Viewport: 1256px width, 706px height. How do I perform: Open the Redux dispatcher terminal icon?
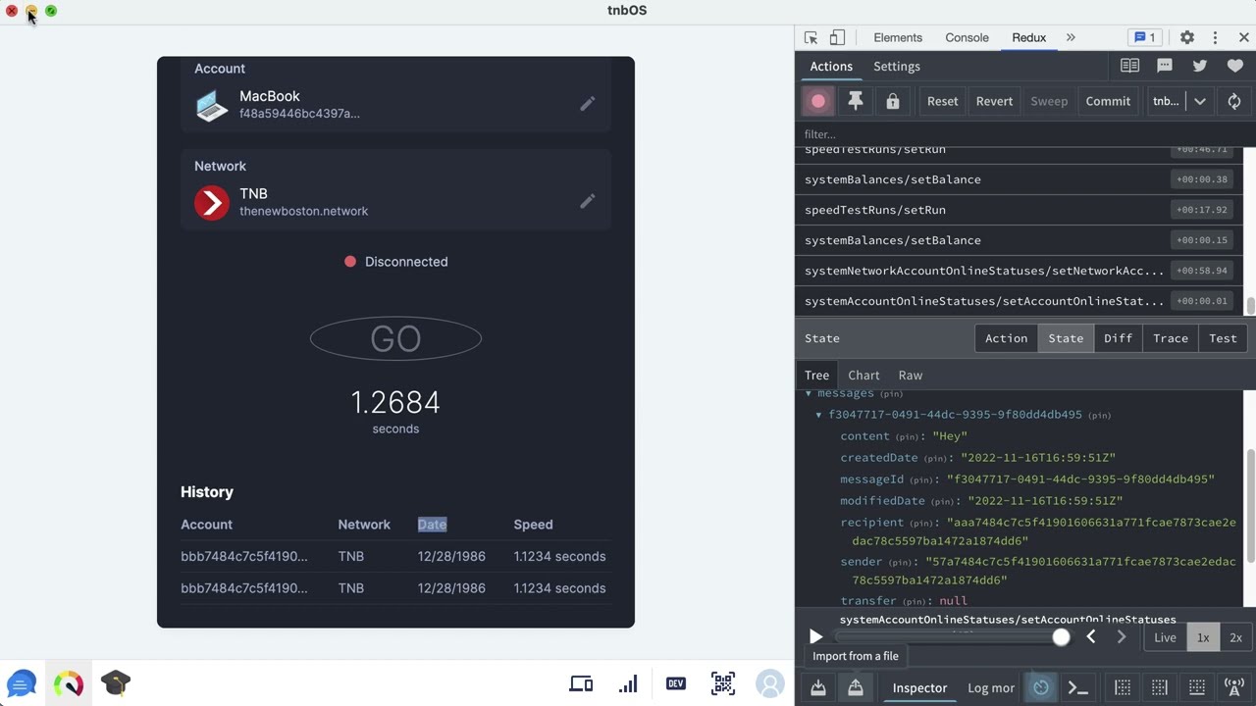point(1077,687)
